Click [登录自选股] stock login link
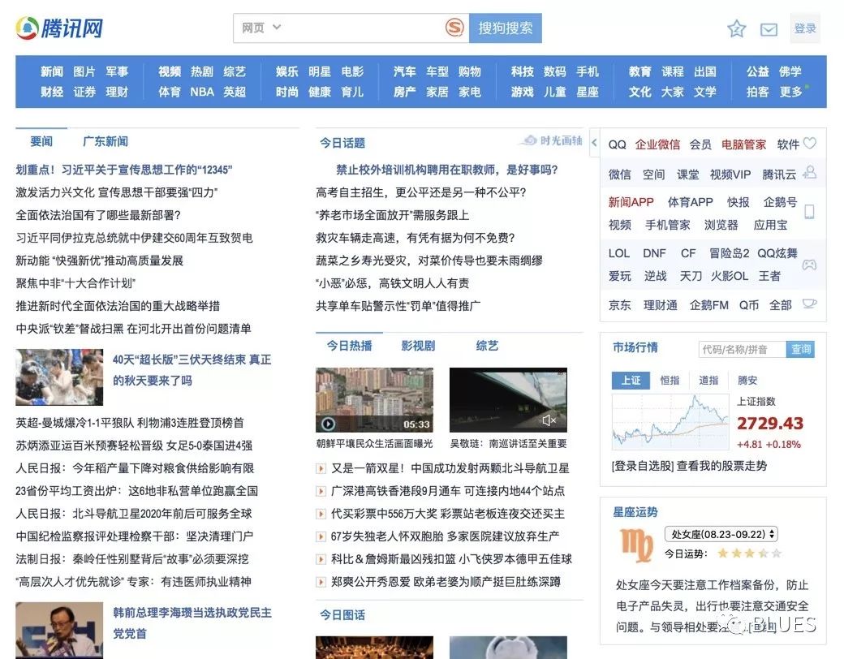This screenshot has width=844, height=659. (643, 466)
